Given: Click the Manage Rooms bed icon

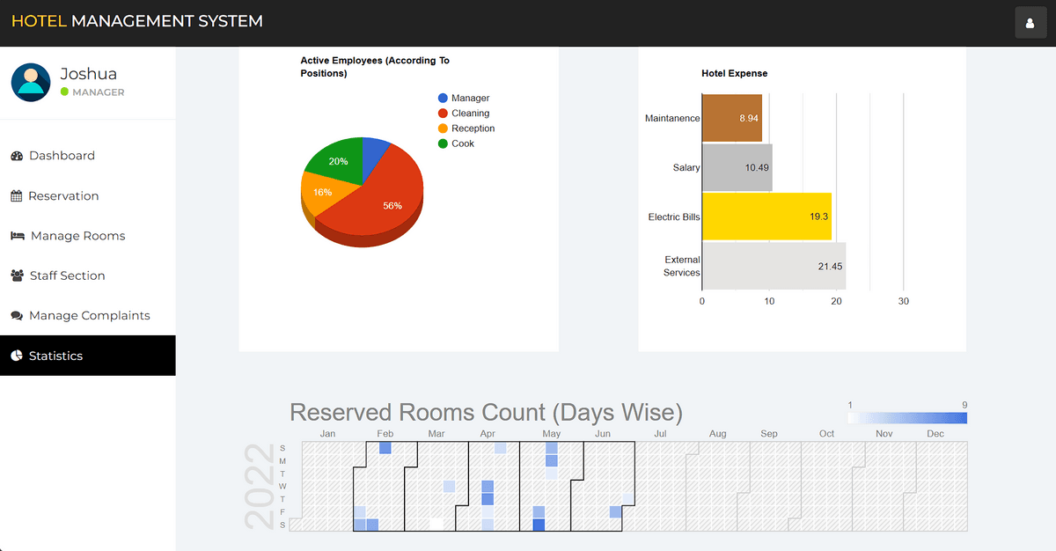Looking at the screenshot, I should 18,236.
